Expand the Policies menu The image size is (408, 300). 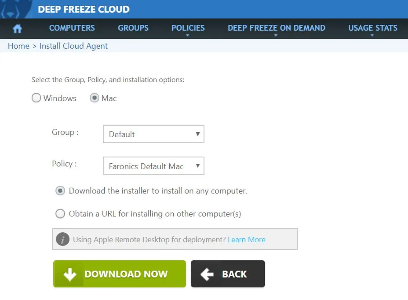coord(188,28)
